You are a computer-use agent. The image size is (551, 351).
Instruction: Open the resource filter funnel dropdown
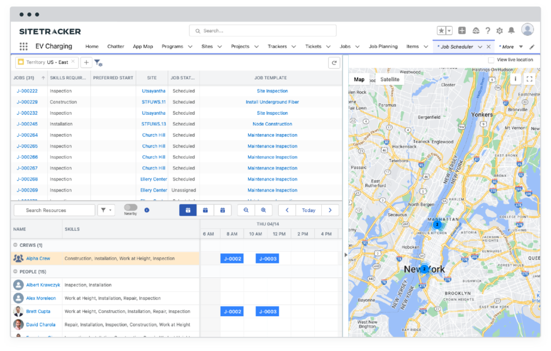(106, 210)
